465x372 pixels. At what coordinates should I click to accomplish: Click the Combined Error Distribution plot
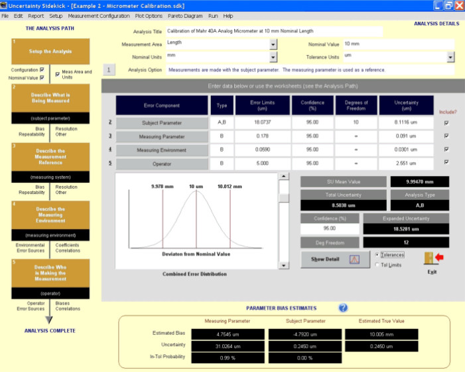[x=196, y=221]
